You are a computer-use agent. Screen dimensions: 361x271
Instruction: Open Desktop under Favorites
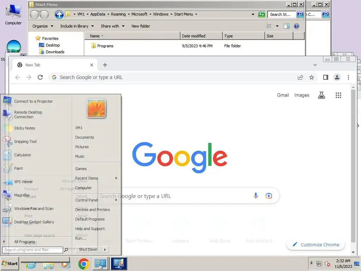[x=53, y=45]
